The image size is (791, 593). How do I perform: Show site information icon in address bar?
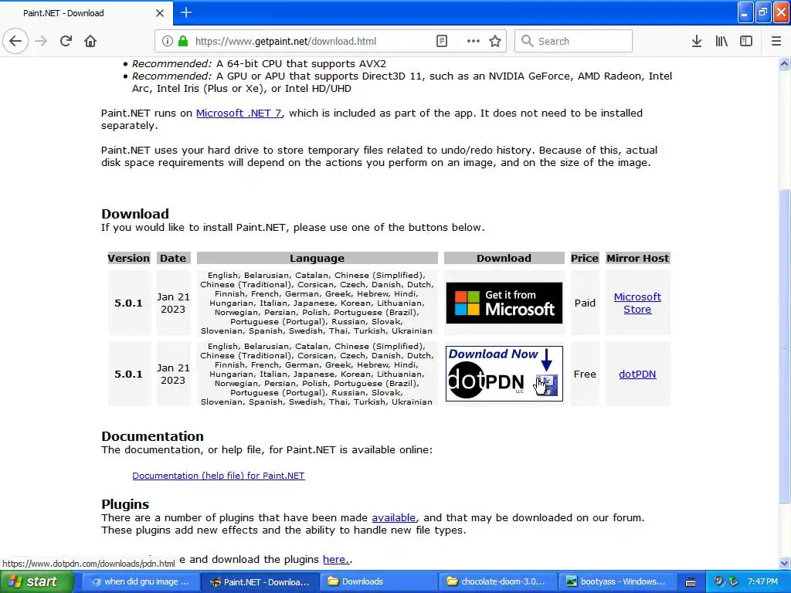tap(167, 41)
